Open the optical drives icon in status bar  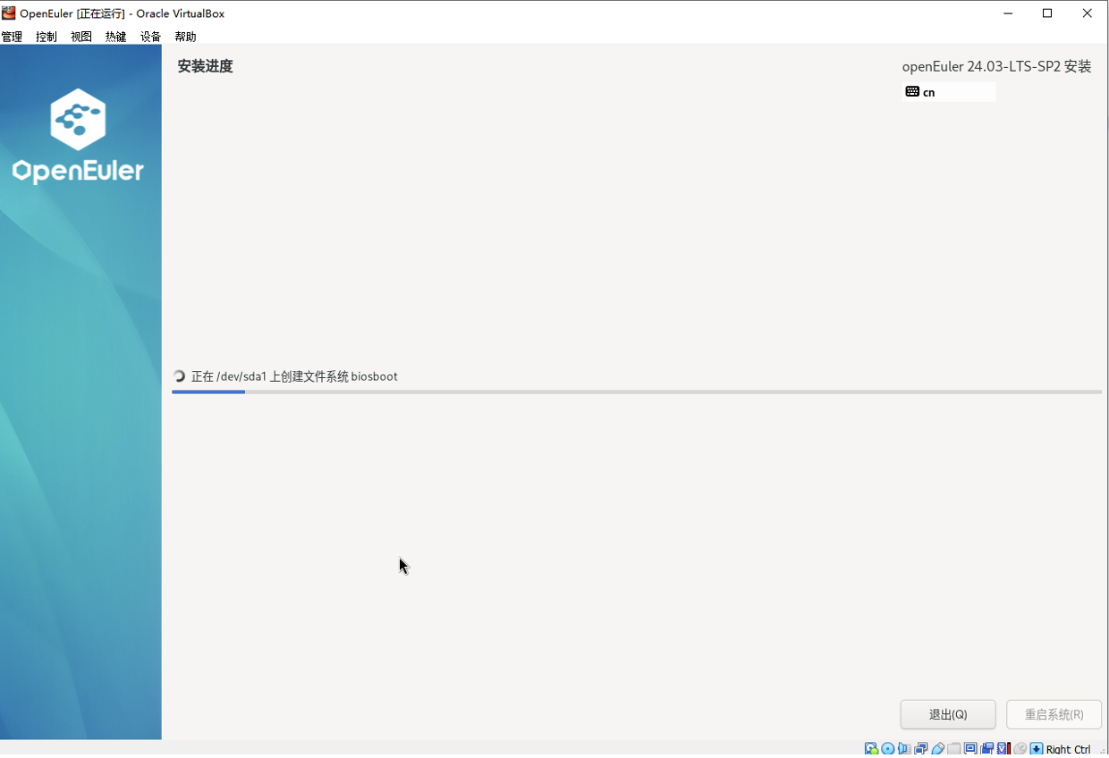tap(887, 748)
